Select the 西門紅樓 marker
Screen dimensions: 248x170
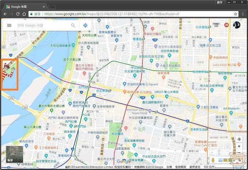pos(71,126)
